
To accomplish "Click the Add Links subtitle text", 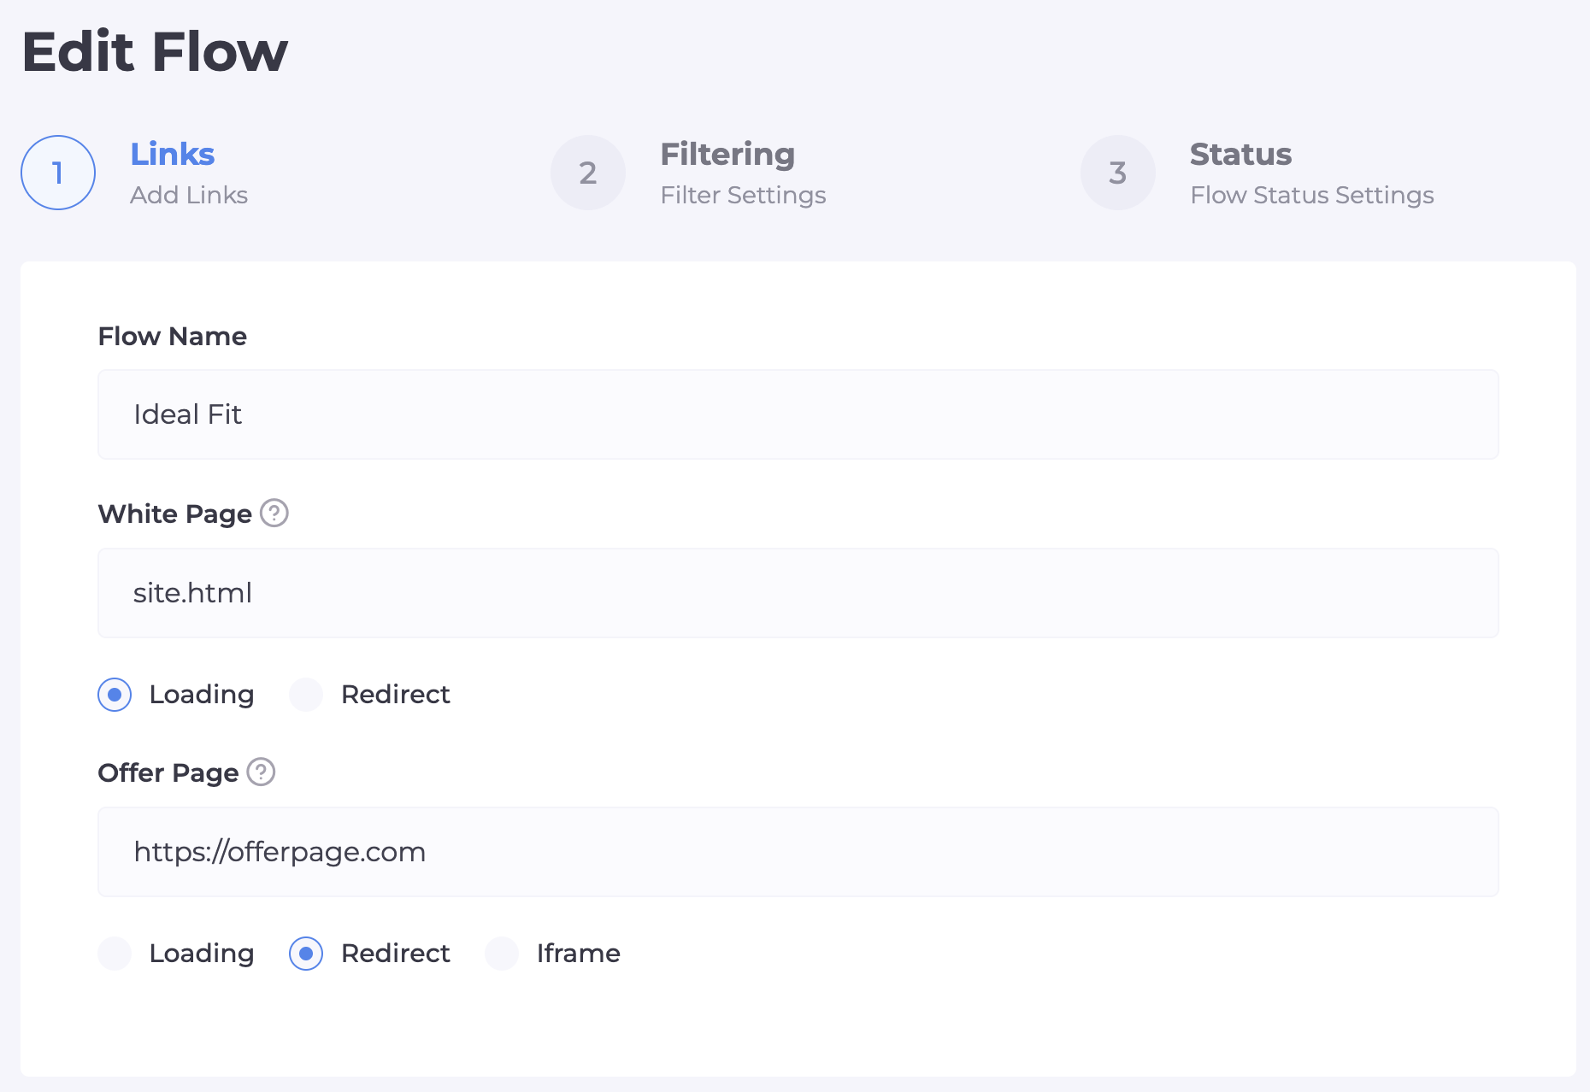I will (x=189, y=196).
